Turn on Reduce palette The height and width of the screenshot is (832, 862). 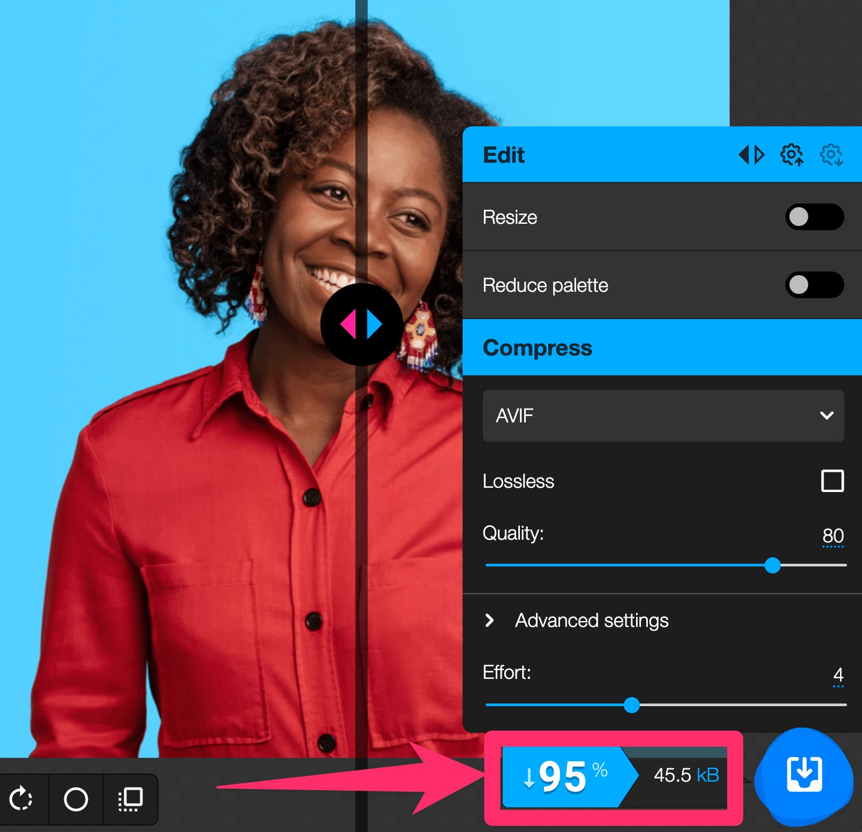click(x=814, y=285)
